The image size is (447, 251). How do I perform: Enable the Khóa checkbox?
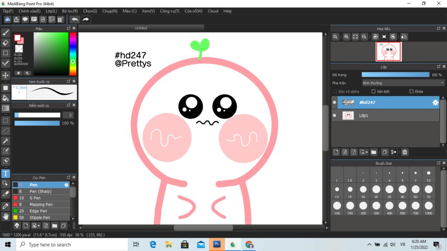(x=411, y=92)
